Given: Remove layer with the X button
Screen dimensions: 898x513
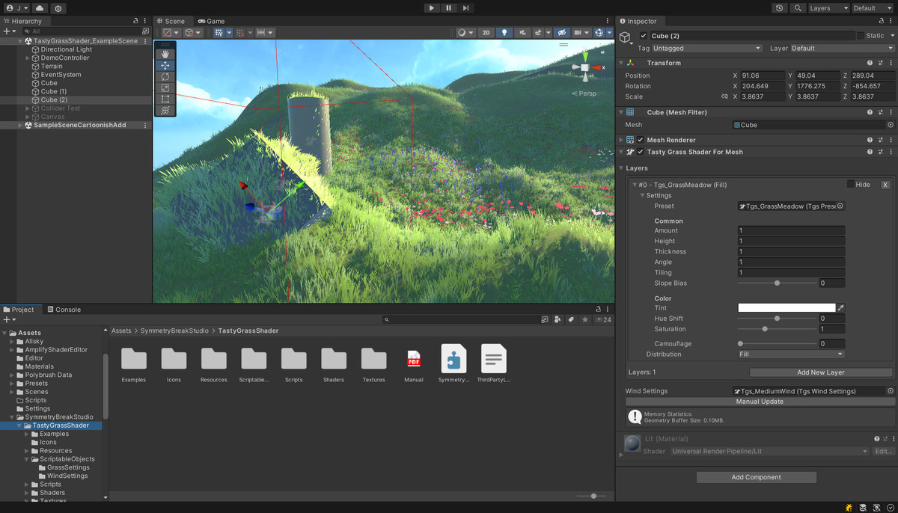Looking at the screenshot, I should tap(885, 185).
